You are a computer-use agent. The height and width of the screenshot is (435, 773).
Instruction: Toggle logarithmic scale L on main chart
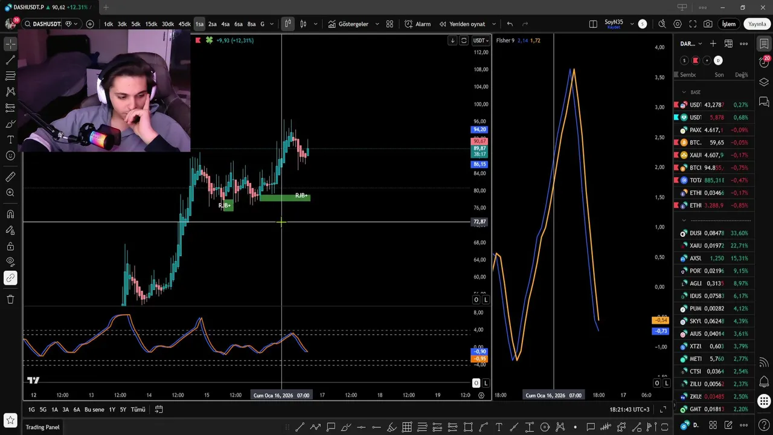(x=486, y=300)
